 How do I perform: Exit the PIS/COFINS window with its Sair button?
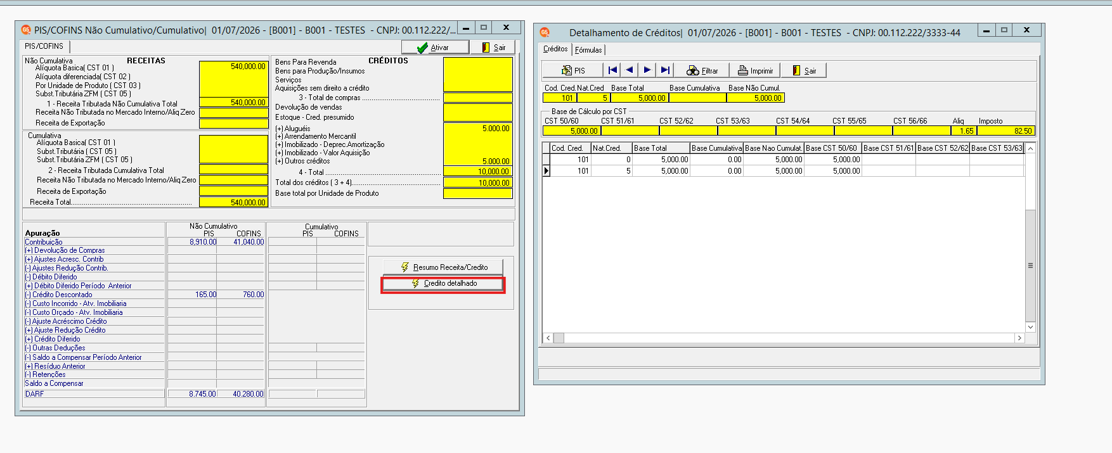pyautogui.click(x=493, y=48)
